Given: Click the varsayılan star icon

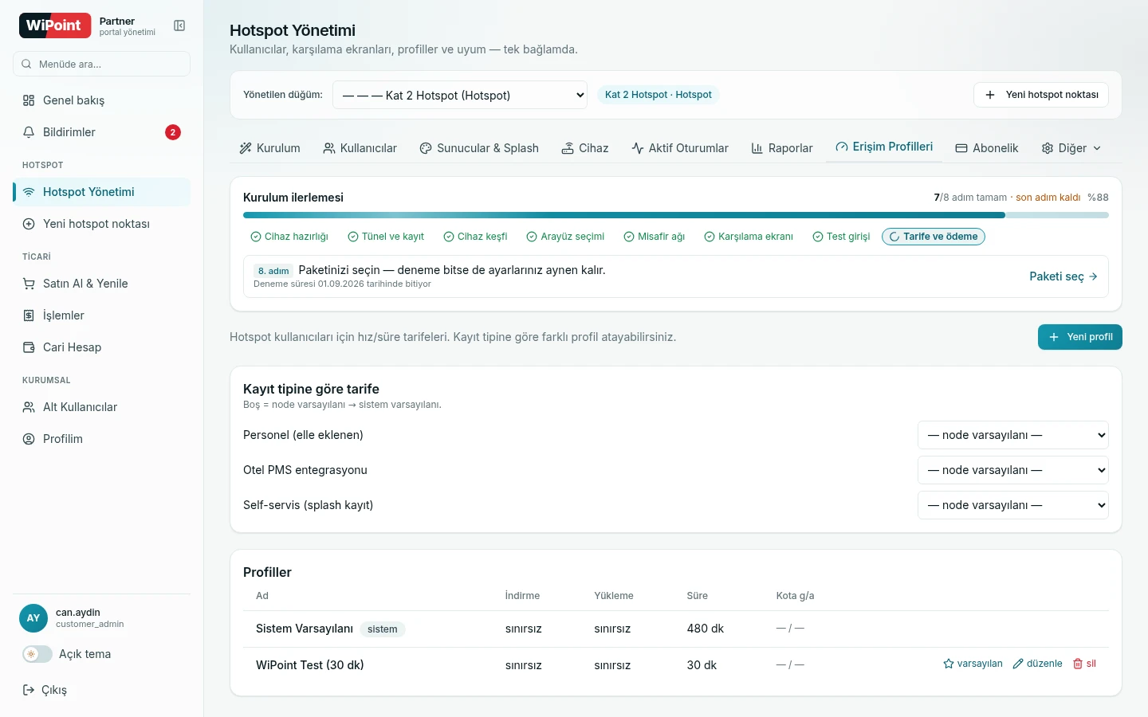Looking at the screenshot, I should point(949,664).
